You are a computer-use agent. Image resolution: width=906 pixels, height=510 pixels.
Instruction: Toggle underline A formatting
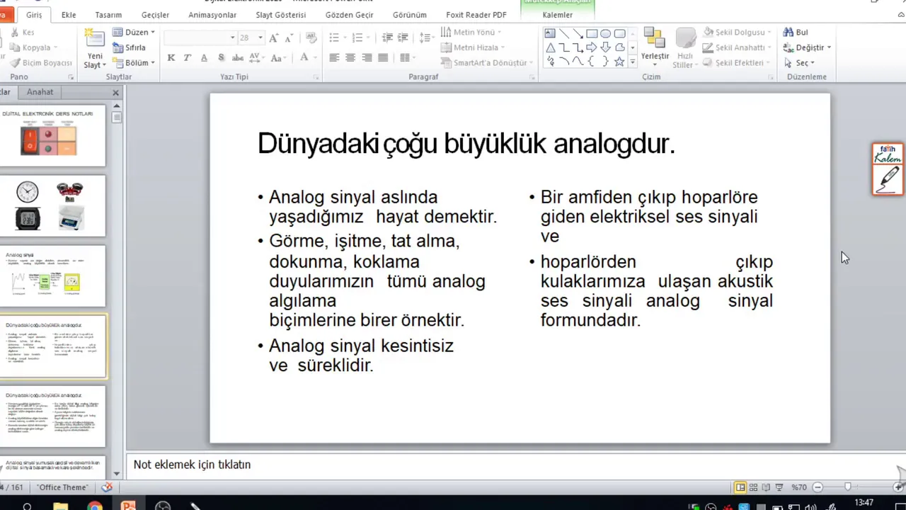(x=204, y=58)
